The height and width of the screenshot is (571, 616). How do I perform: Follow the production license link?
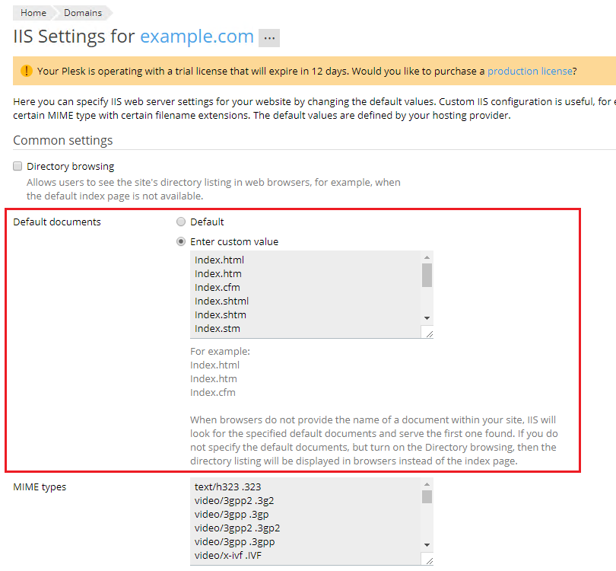pyautogui.click(x=529, y=72)
